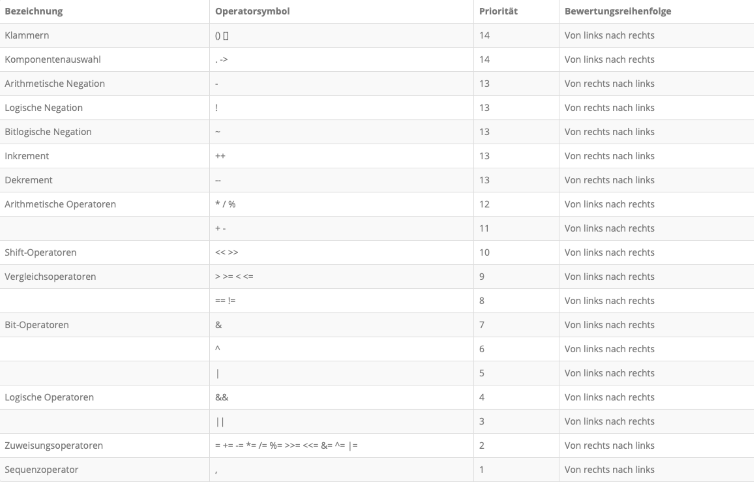The image size is (754, 482).
Task: Click the Logische Negation label
Action: (x=44, y=108)
